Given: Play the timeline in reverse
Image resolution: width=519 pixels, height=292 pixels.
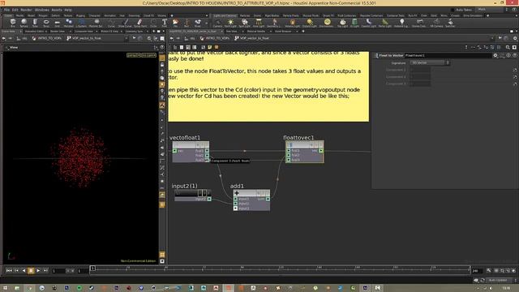Looking at the screenshot, I should click(x=24, y=270).
